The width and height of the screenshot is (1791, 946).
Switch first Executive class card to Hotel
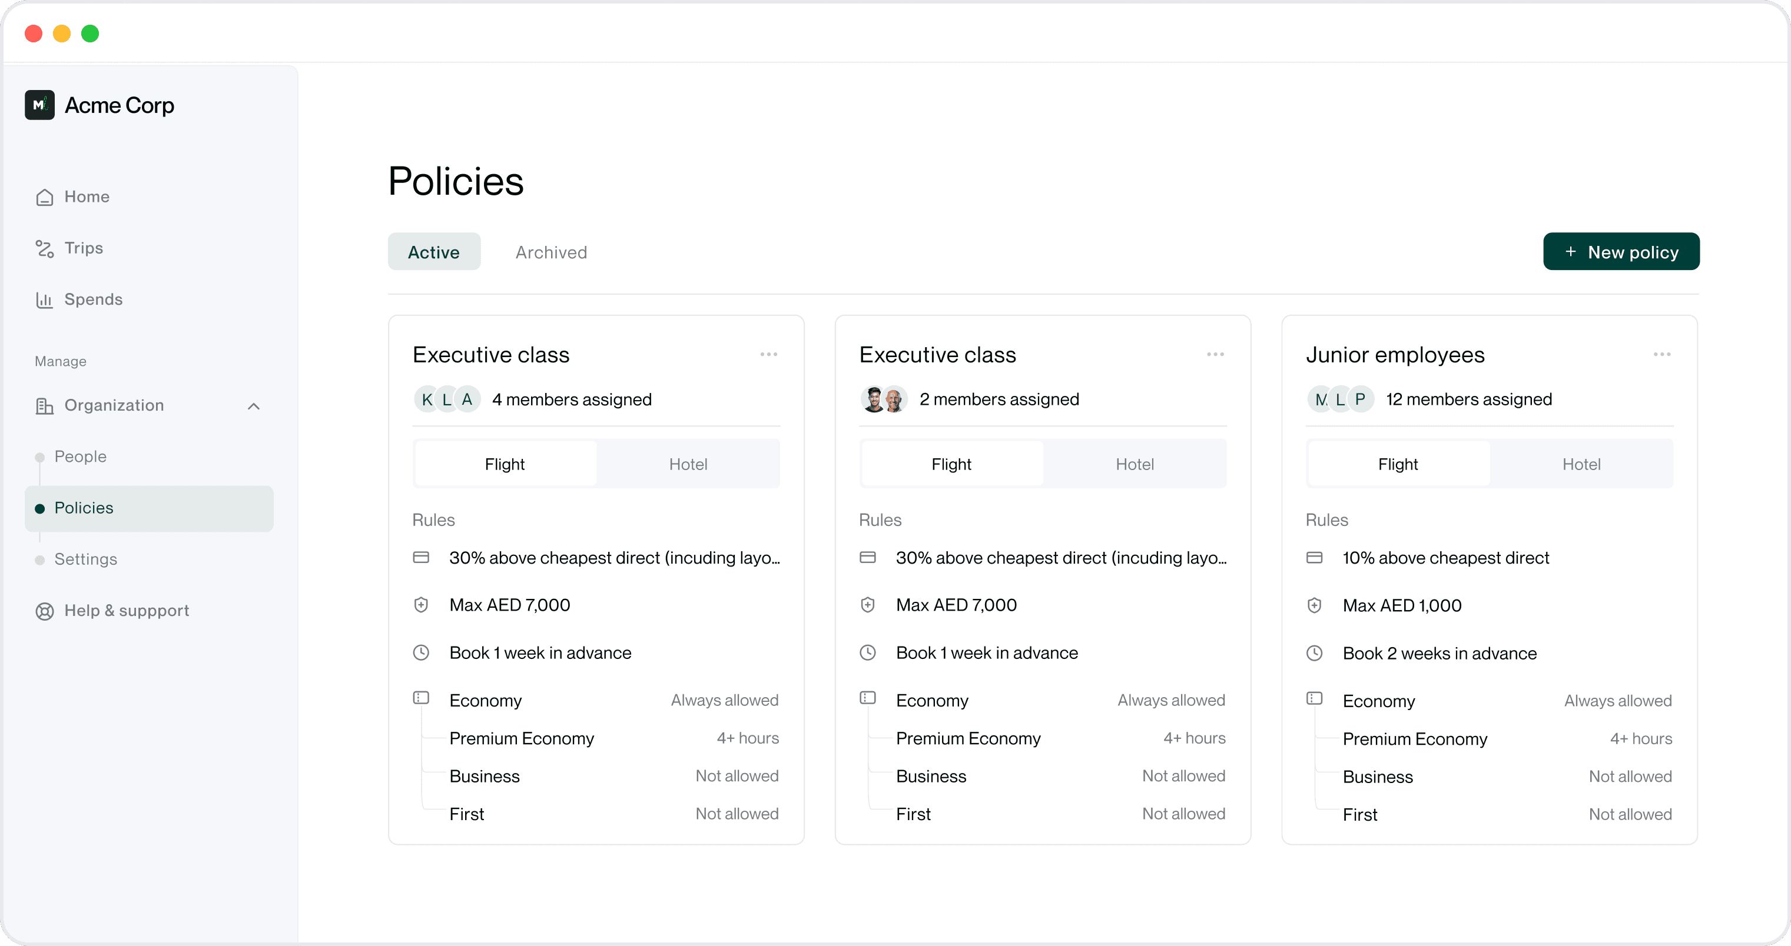(x=688, y=464)
